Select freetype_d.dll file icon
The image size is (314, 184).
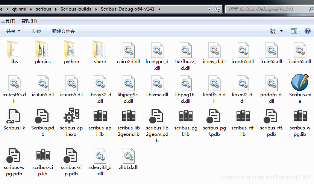157,50
